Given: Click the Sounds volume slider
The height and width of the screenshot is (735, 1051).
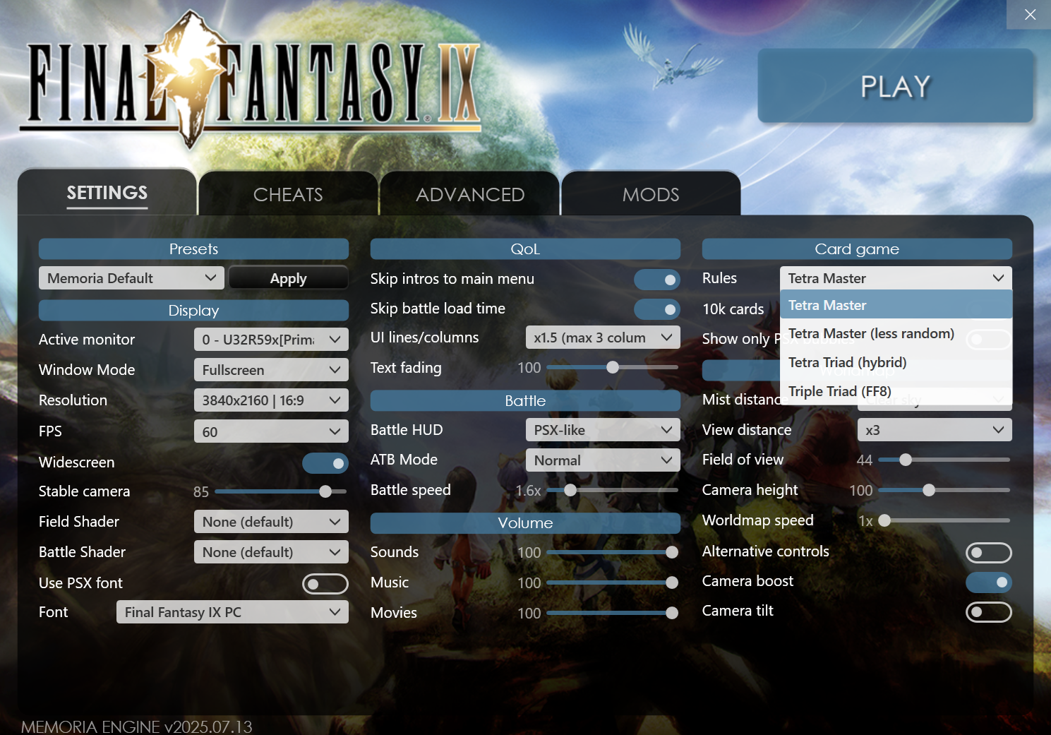Looking at the screenshot, I should 612,552.
